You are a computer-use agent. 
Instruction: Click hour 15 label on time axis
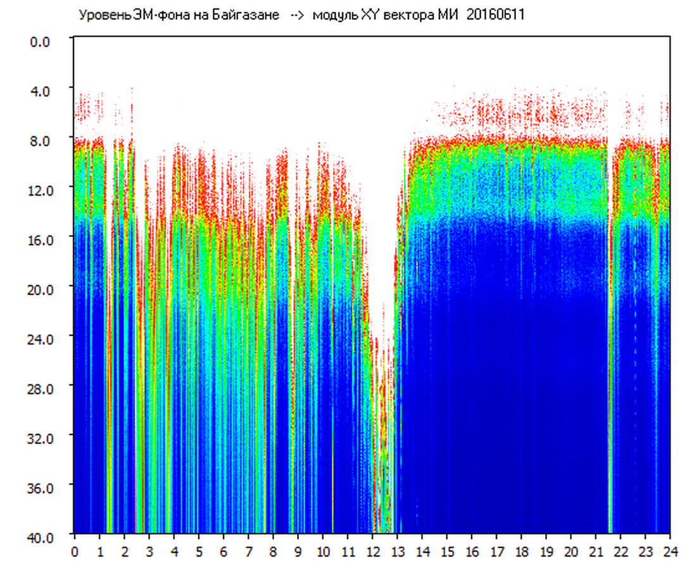click(x=447, y=552)
